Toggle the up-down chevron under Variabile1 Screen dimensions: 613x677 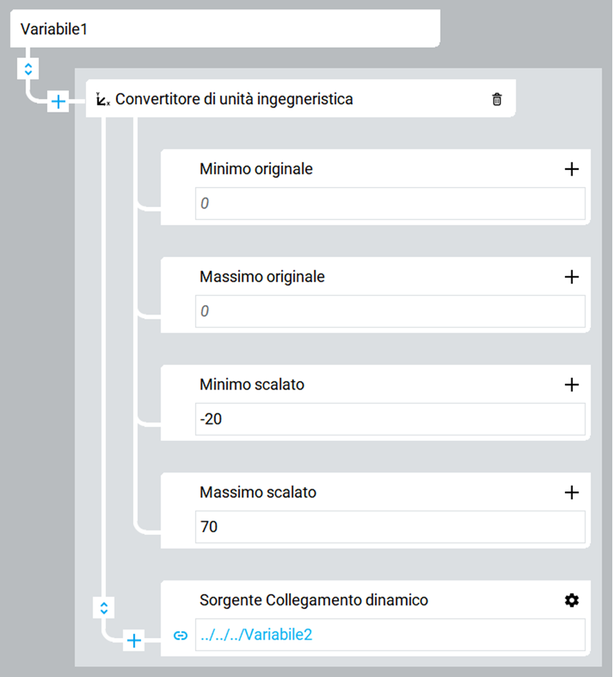pyautogui.click(x=28, y=69)
